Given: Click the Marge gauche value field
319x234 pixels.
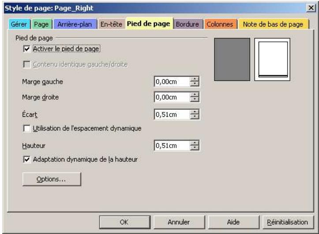Looking at the screenshot, I should (x=172, y=82).
